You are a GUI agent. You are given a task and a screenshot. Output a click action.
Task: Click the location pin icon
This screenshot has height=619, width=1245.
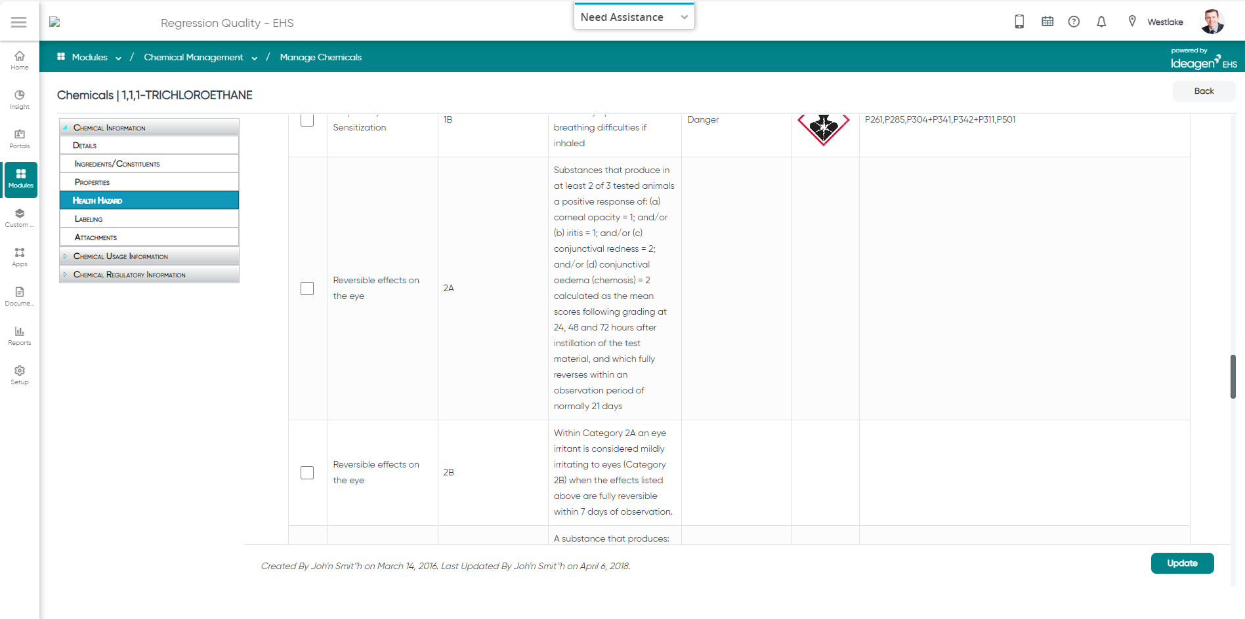click(1132, 21)
